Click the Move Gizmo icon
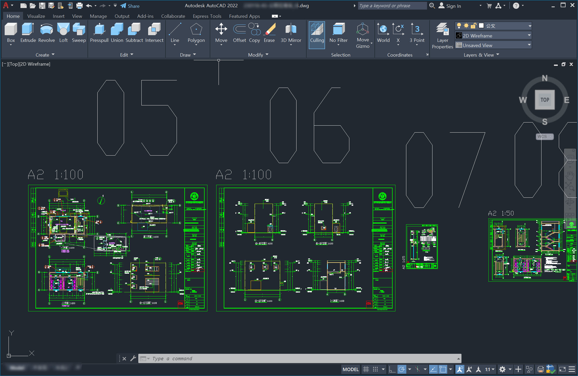The height and width of the screenshot is (376, 578). tap(363, 29)
